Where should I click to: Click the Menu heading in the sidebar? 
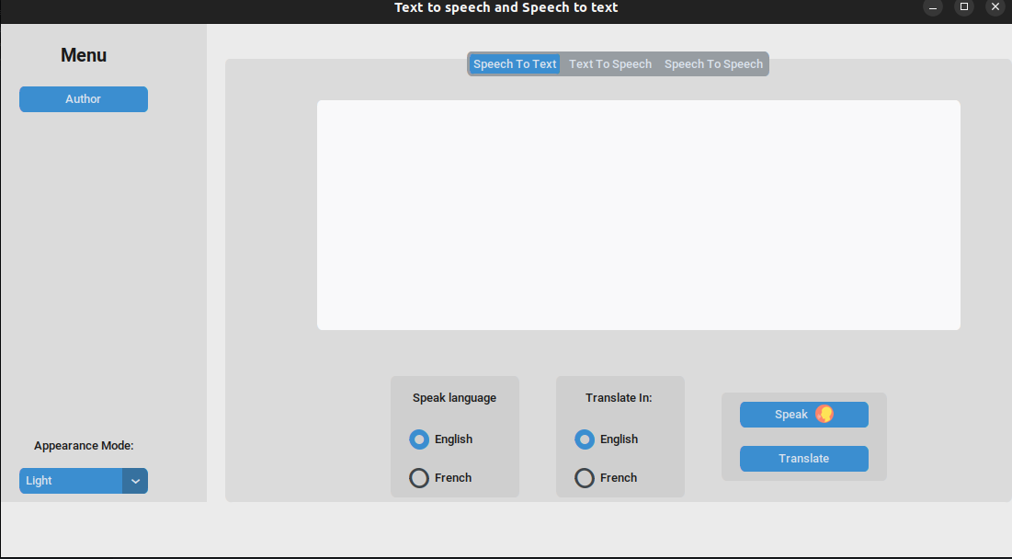(x=84, y=55)
